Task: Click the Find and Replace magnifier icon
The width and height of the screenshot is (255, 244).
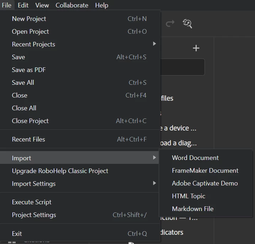Action: (x=187, y=24)
